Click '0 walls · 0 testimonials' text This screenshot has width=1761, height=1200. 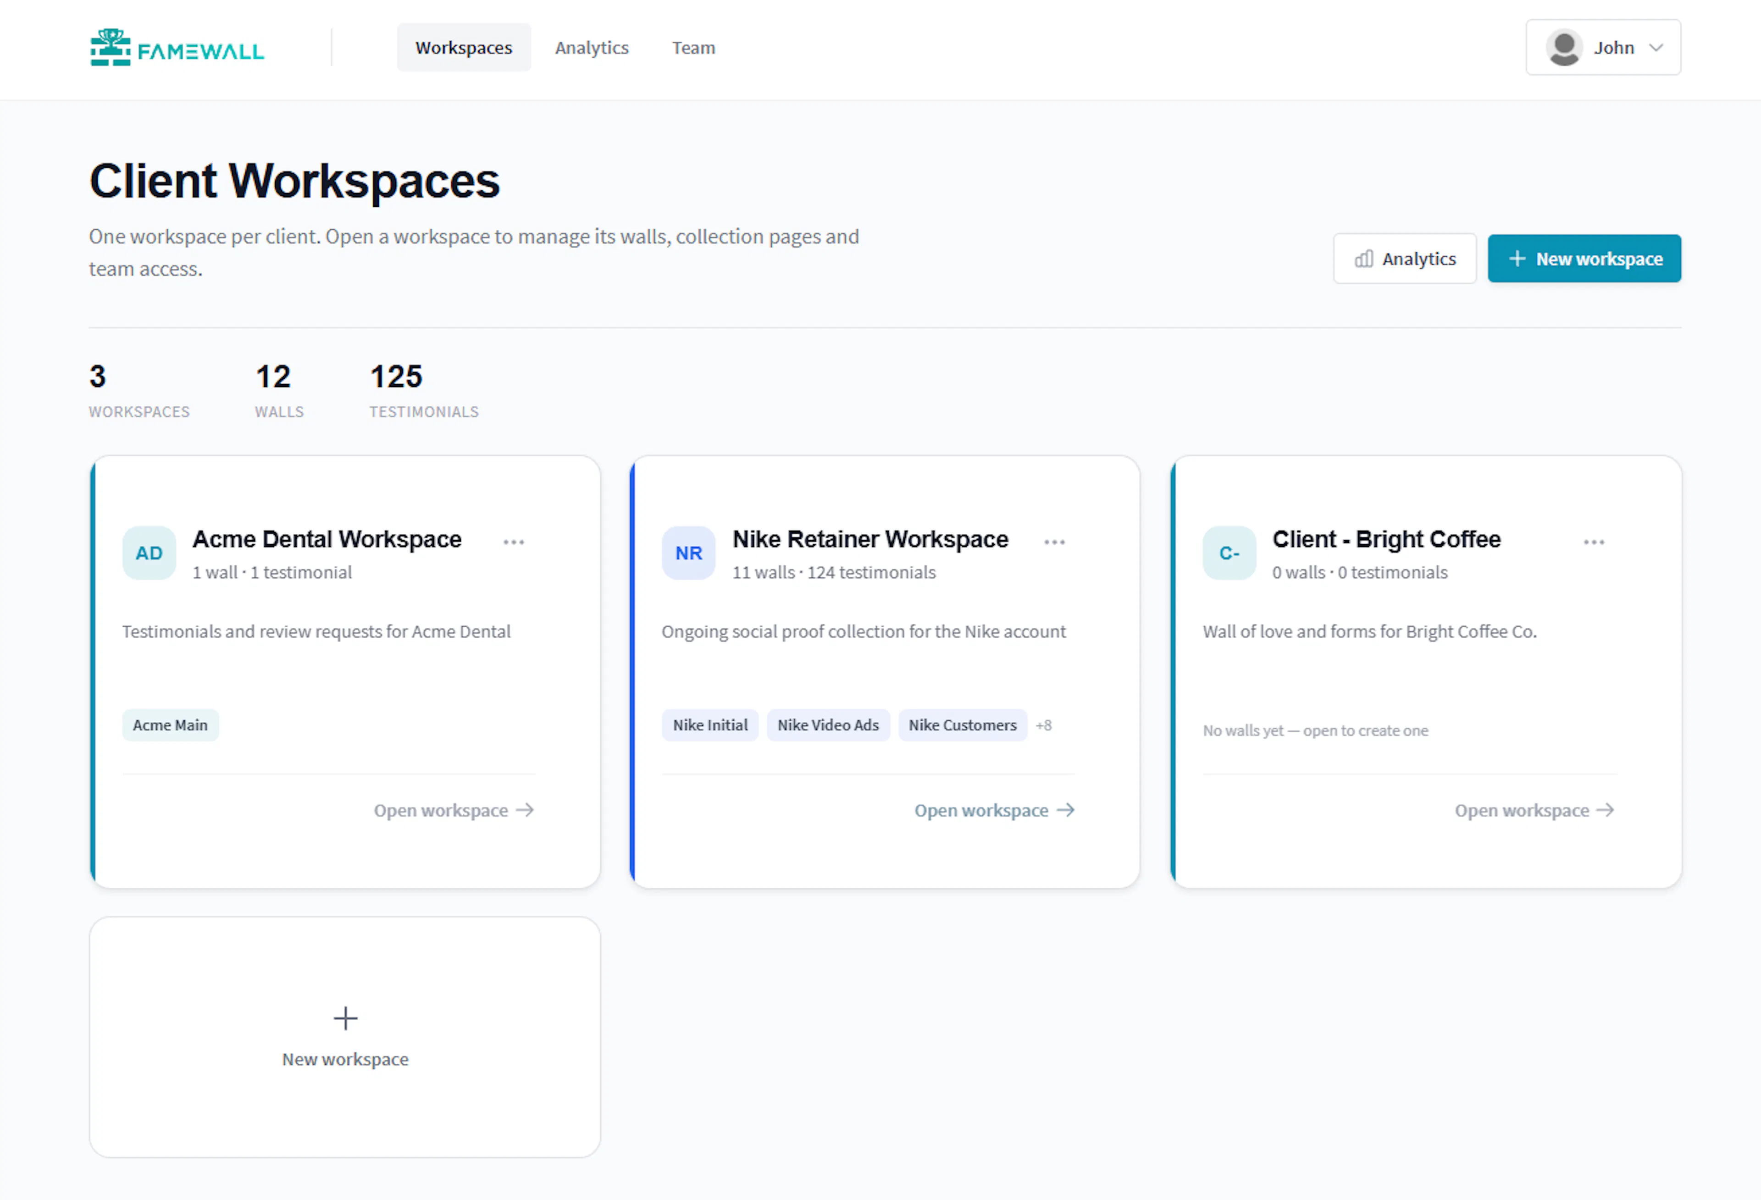(1360, 574)
